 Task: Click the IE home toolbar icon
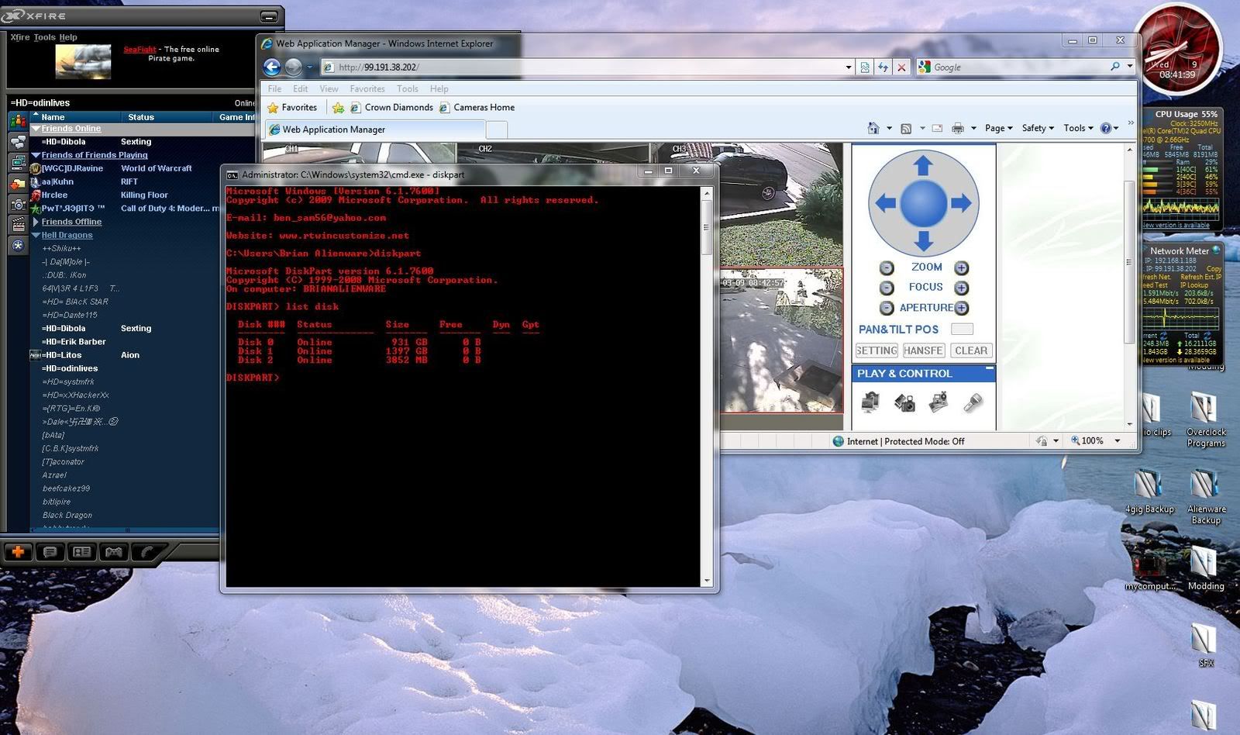873,128
